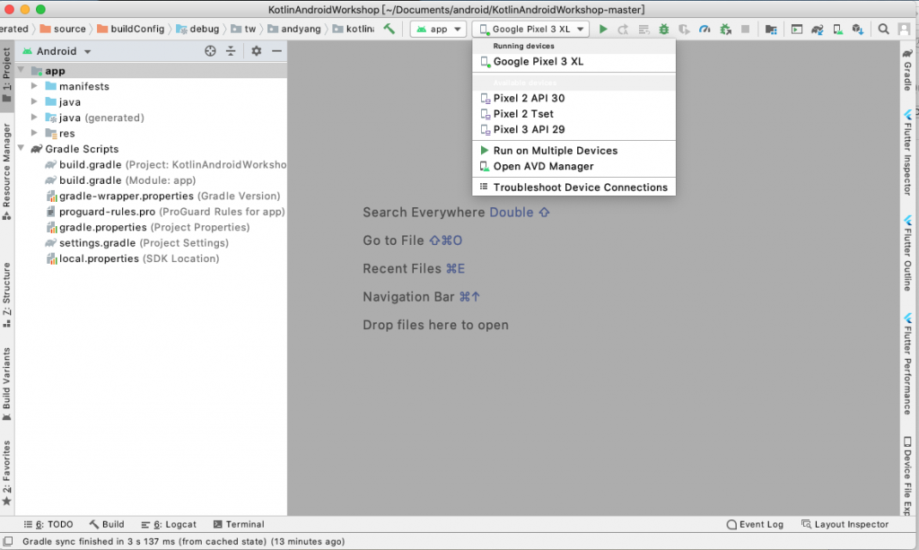This screenshot has width=919, height=550.
Task: Select Pixel 3 API 29 device
Action: 573,129
